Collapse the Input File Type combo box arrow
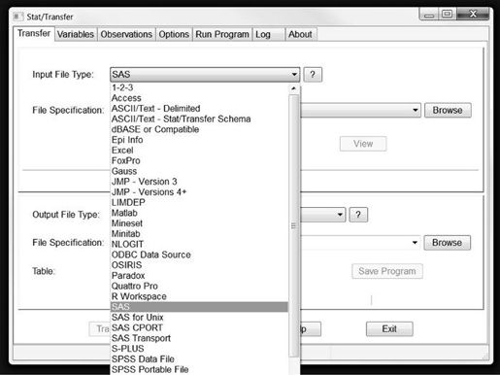The height and width of the screenshot is (375, 500). [294, 75]
